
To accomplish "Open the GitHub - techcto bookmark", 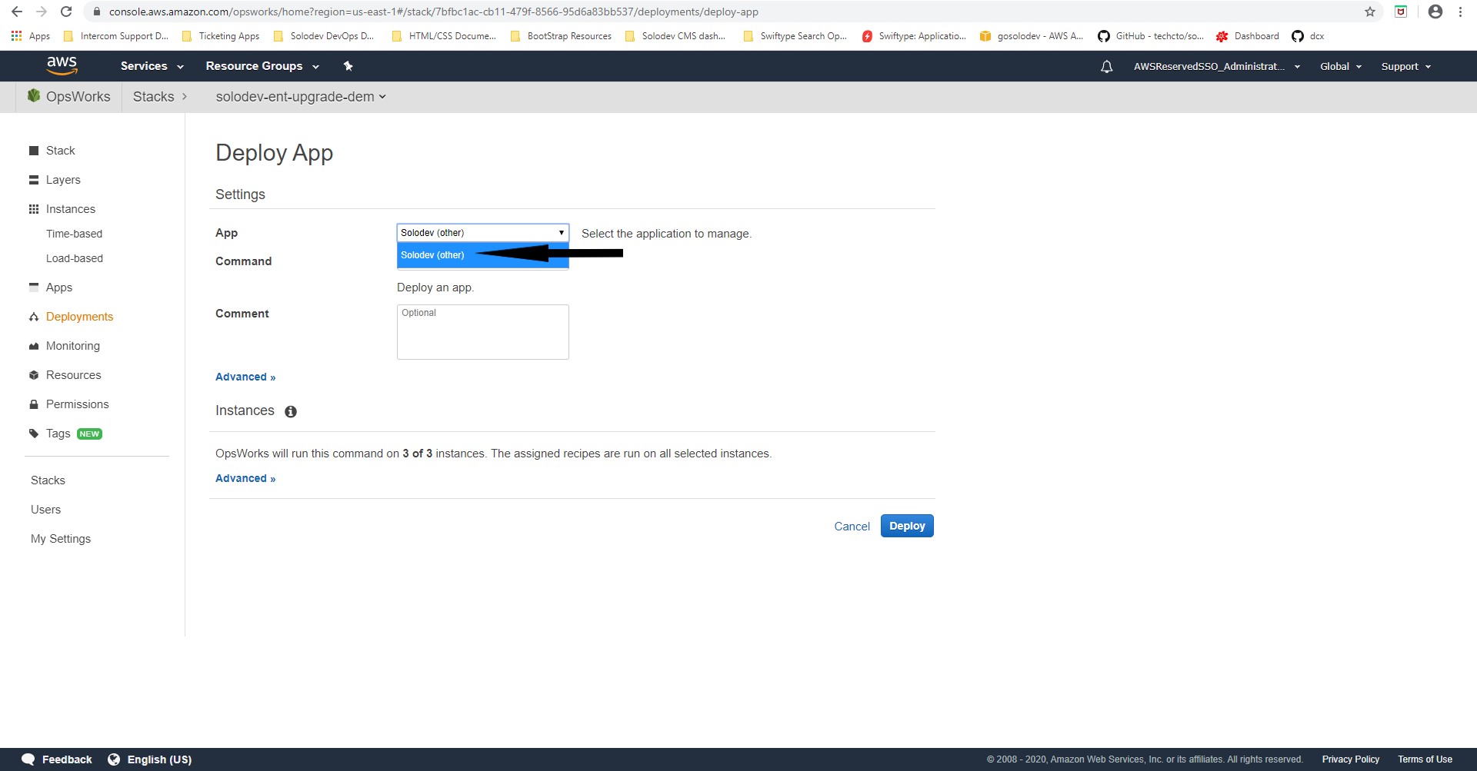I will tap(1151, 36).
